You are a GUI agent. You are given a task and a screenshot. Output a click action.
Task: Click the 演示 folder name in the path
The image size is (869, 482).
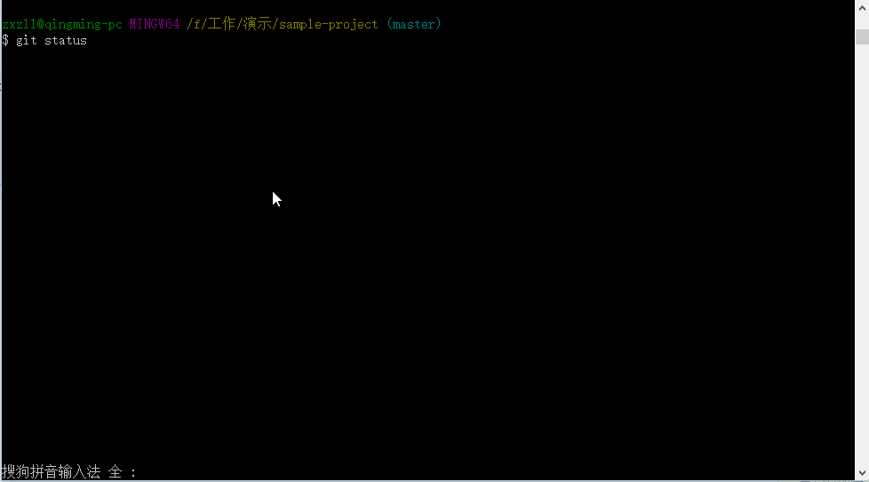[257, 24]
